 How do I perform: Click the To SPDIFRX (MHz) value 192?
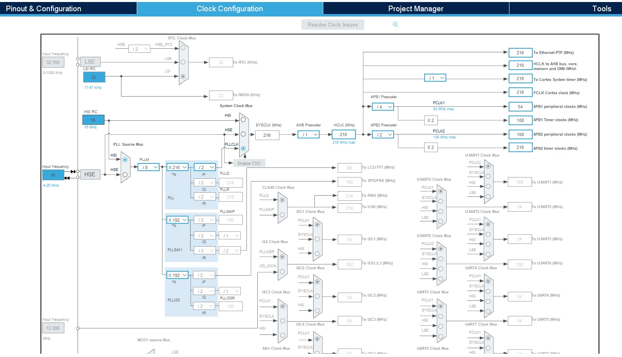(x=349, y=182)
